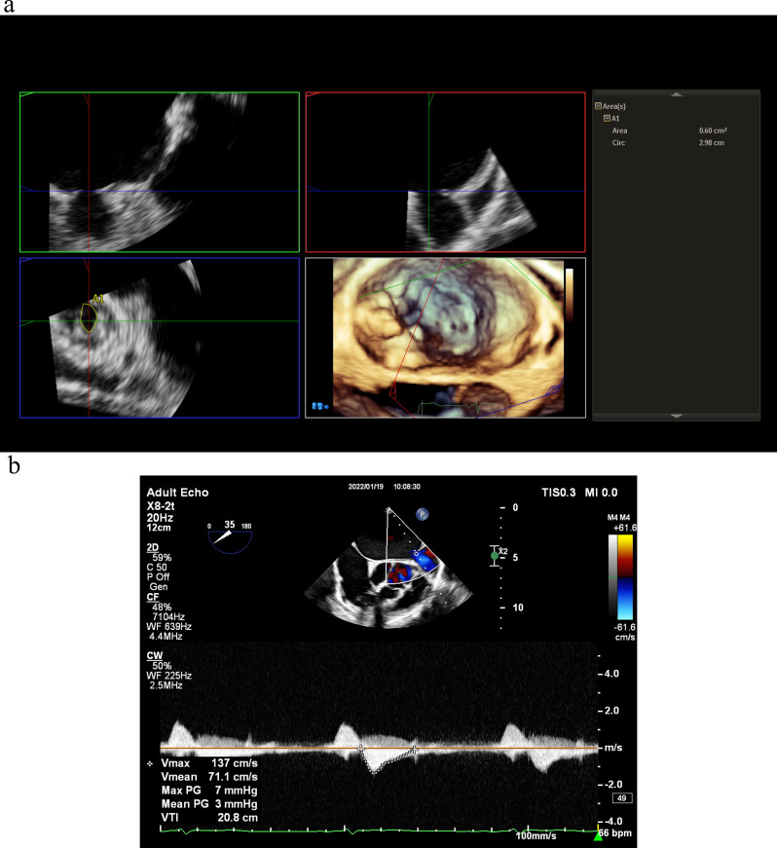Viewport: 777px width, 848px height.
Task: Activate the blue-bordered MPR pane
Action: 160,338
